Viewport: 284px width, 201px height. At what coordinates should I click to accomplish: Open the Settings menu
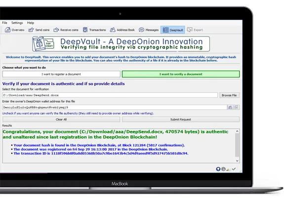[17, 23]
